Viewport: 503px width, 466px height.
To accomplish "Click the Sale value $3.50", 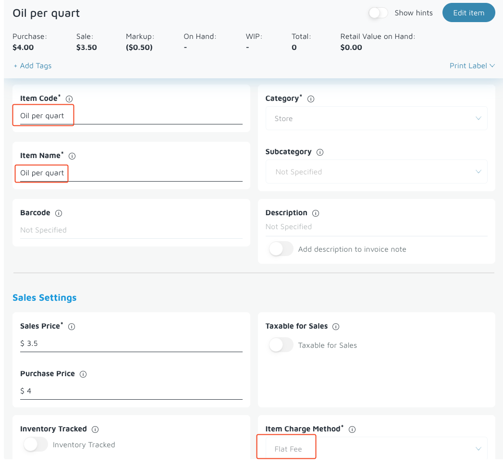I will click(86, 48).
